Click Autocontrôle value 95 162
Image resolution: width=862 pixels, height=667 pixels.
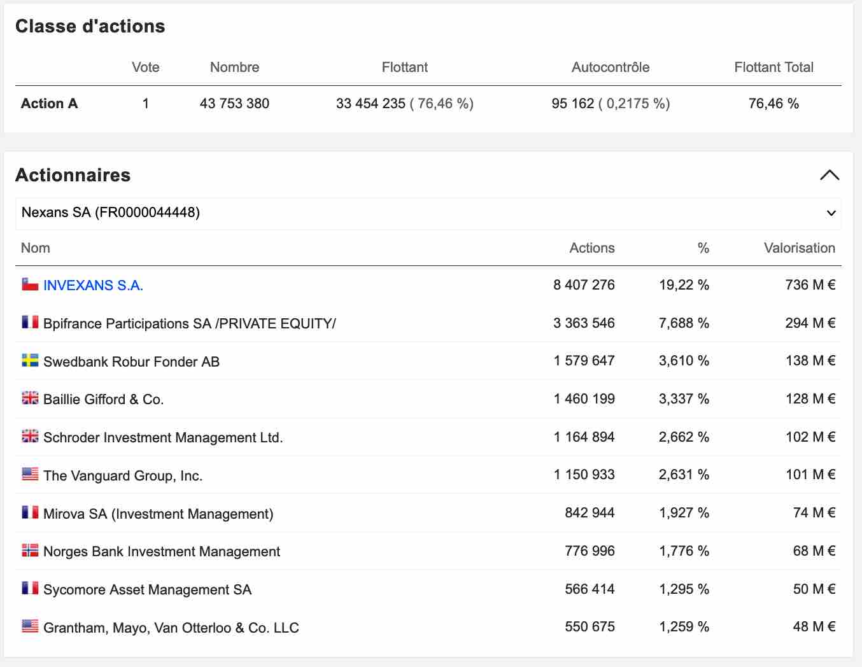pyautogui.click(x=573, y=103)
